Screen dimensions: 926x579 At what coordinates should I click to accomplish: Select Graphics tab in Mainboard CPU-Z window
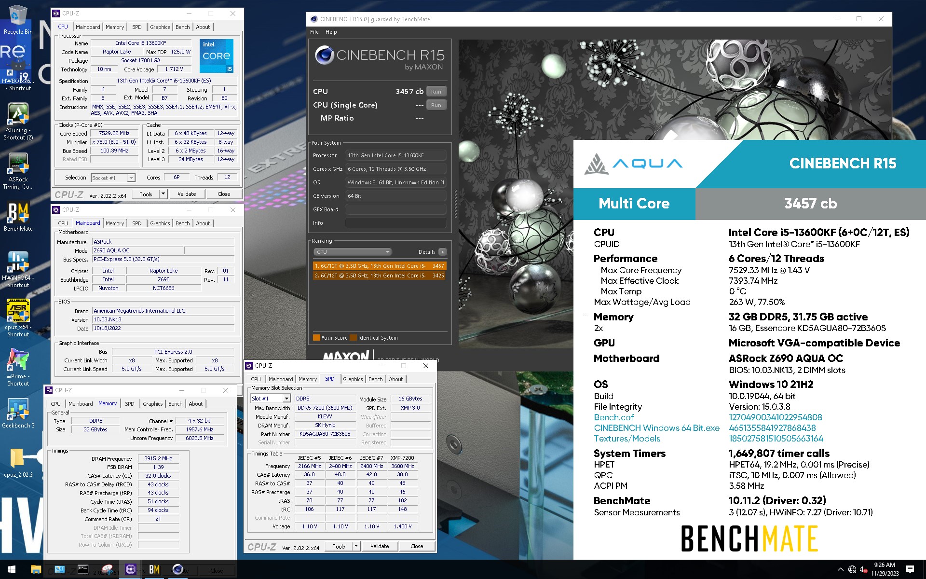[160, 223]
